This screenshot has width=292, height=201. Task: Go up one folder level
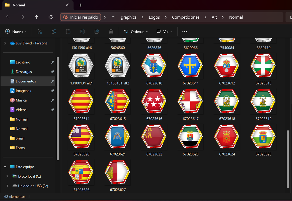(x=36, y=17)
